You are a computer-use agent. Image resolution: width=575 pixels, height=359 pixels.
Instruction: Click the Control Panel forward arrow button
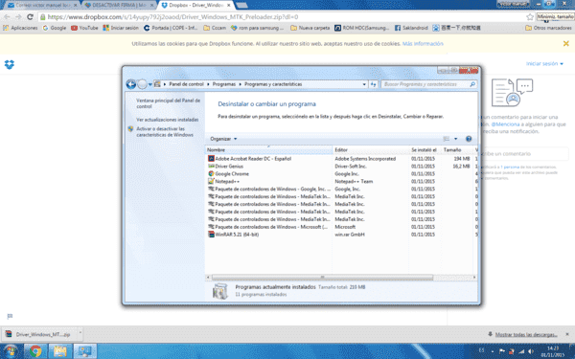(142, 84)
